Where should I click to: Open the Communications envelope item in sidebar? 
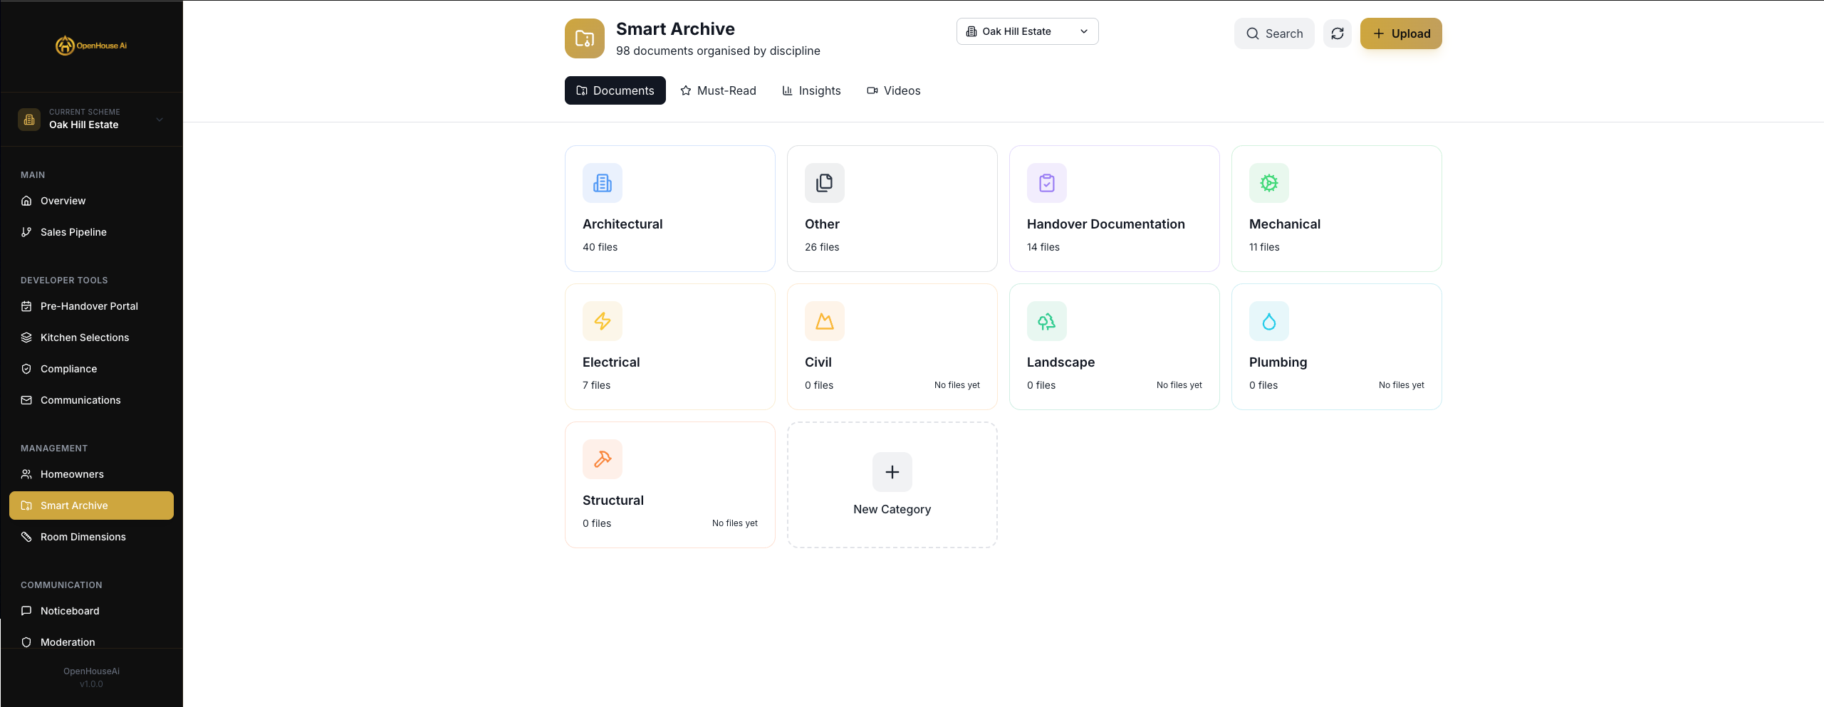80,400
